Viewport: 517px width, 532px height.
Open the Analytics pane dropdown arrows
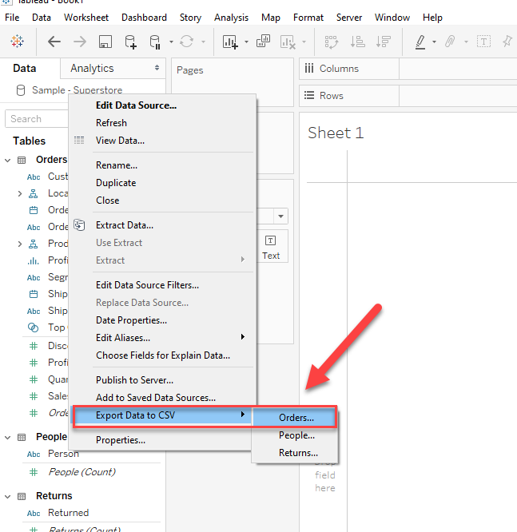pyautogui.click(x=157, y=68)
